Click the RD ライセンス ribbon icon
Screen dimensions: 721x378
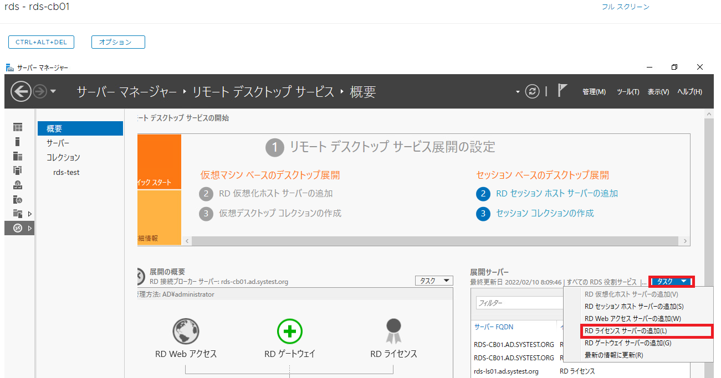point(393,331)
